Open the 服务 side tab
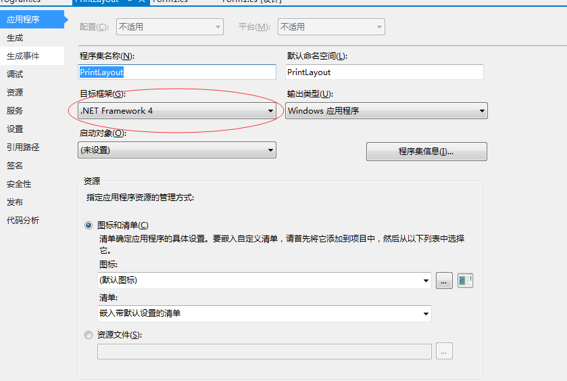The image size is (567, 381). pyautogui.click(x=32, y=110)
